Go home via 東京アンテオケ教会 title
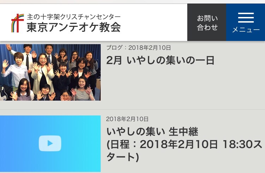 [x=73, y=27]
